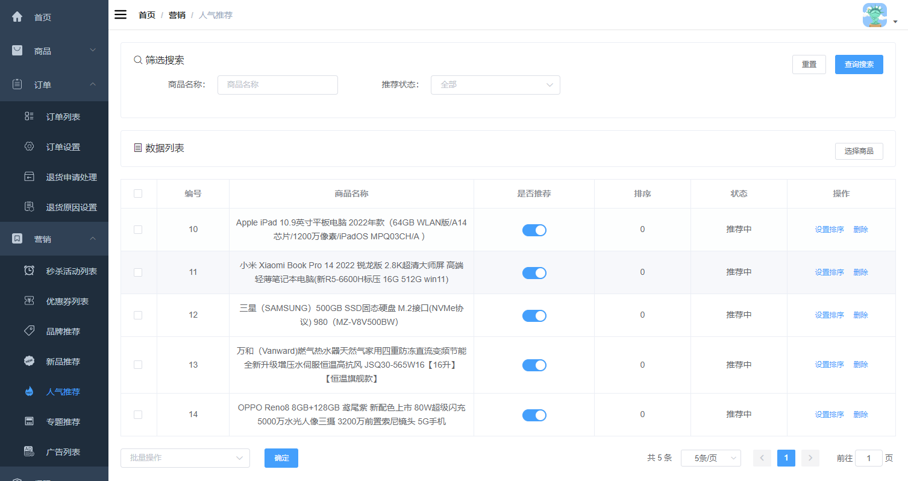Click 设置排序 for Samsung SSD row

pos(830,315)
